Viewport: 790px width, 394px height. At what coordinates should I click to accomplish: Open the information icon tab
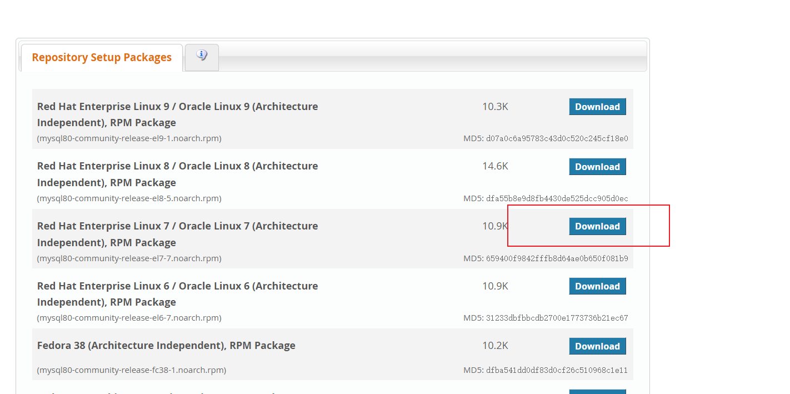pyautogui.click(x=202, y=57)
